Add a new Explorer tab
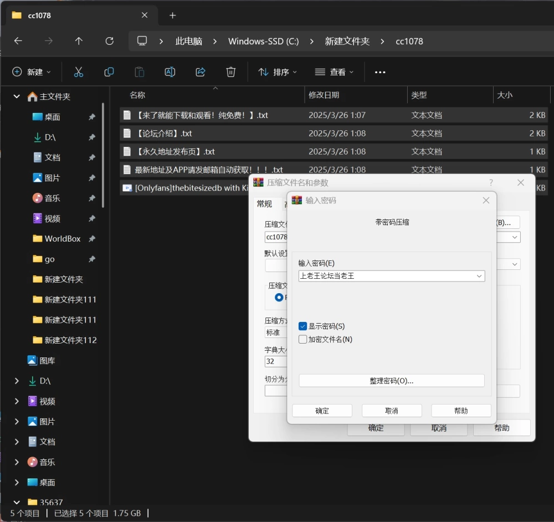Screen dimensions: 554x522 172,15
